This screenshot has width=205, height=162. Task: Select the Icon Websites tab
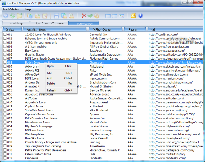84,23
